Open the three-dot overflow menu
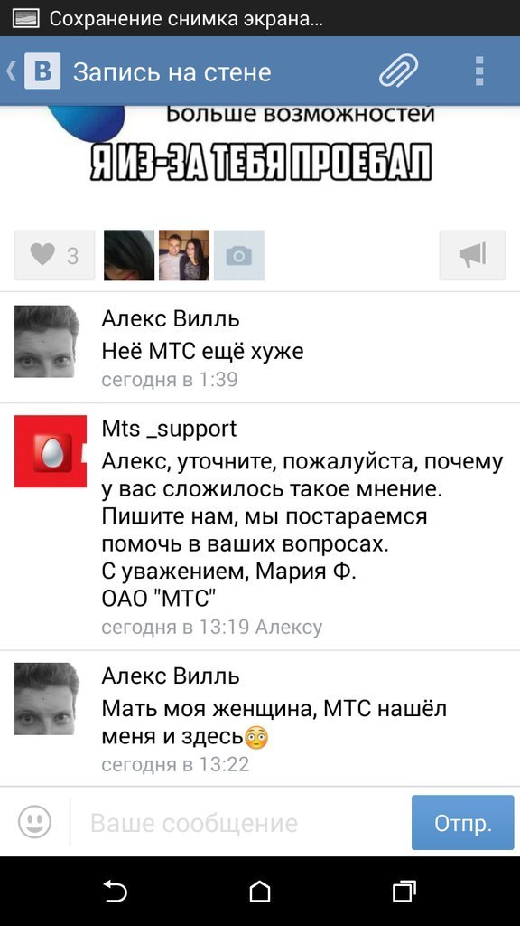Viewport: 520px width, 926px height. point(479,71)
